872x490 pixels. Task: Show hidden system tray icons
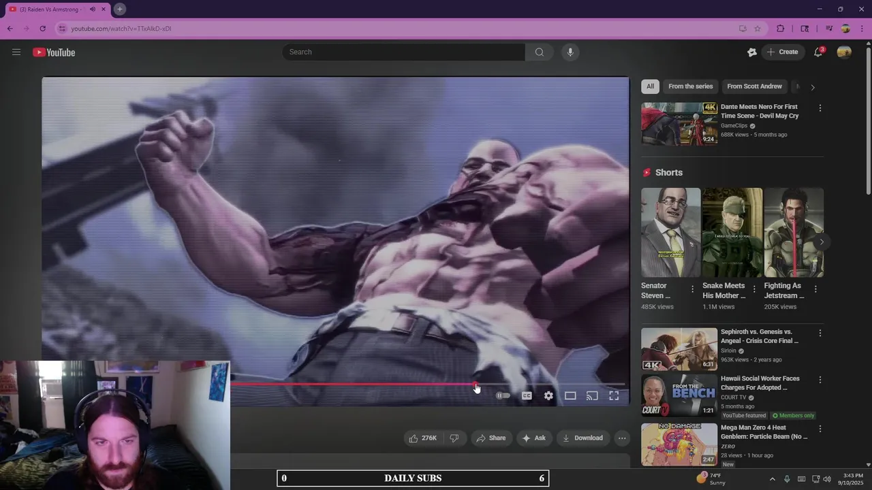pyautogui.click(x=772, y=479)
